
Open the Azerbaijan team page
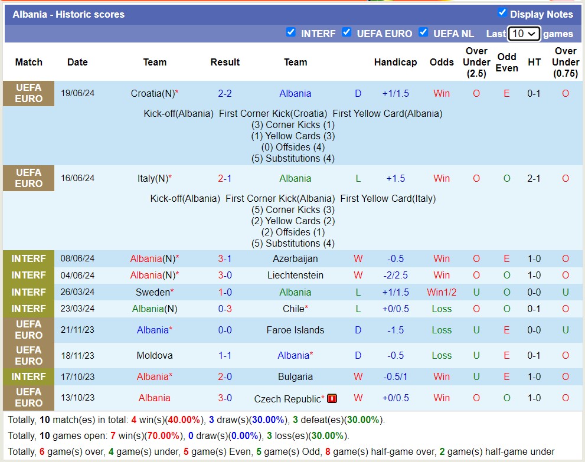click(295, 258)
